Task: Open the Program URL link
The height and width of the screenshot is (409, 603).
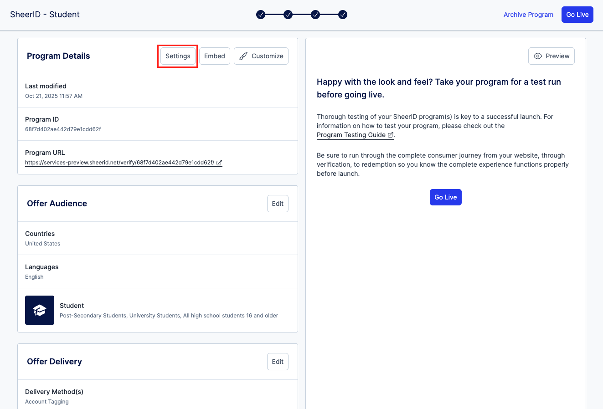Action: [x=119, y=163]
